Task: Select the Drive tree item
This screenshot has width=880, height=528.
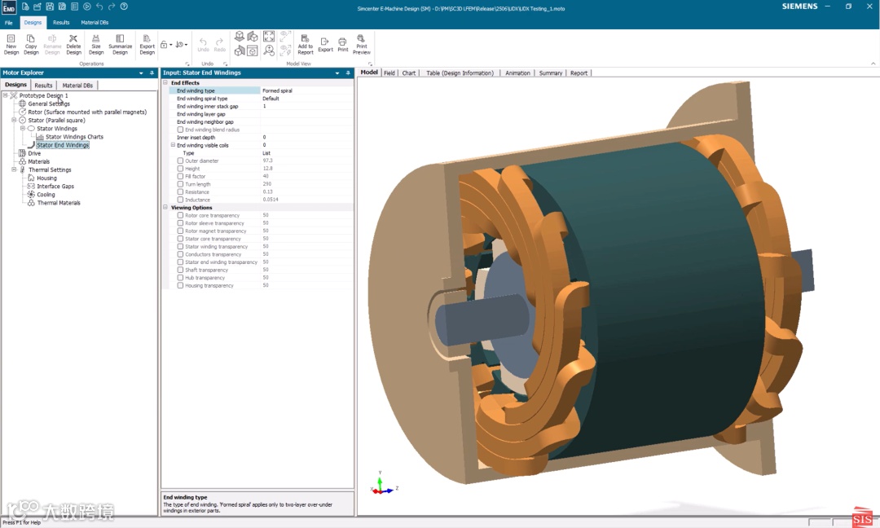Action: [x=34, y=153]
